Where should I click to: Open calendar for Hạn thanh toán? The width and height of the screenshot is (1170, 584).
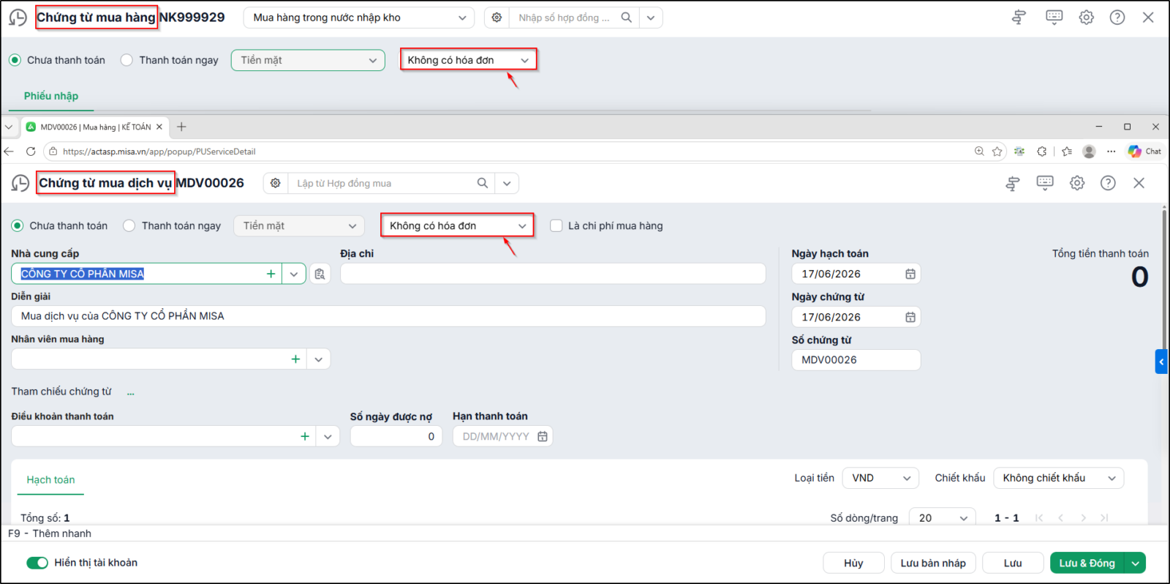coord(543,436)
